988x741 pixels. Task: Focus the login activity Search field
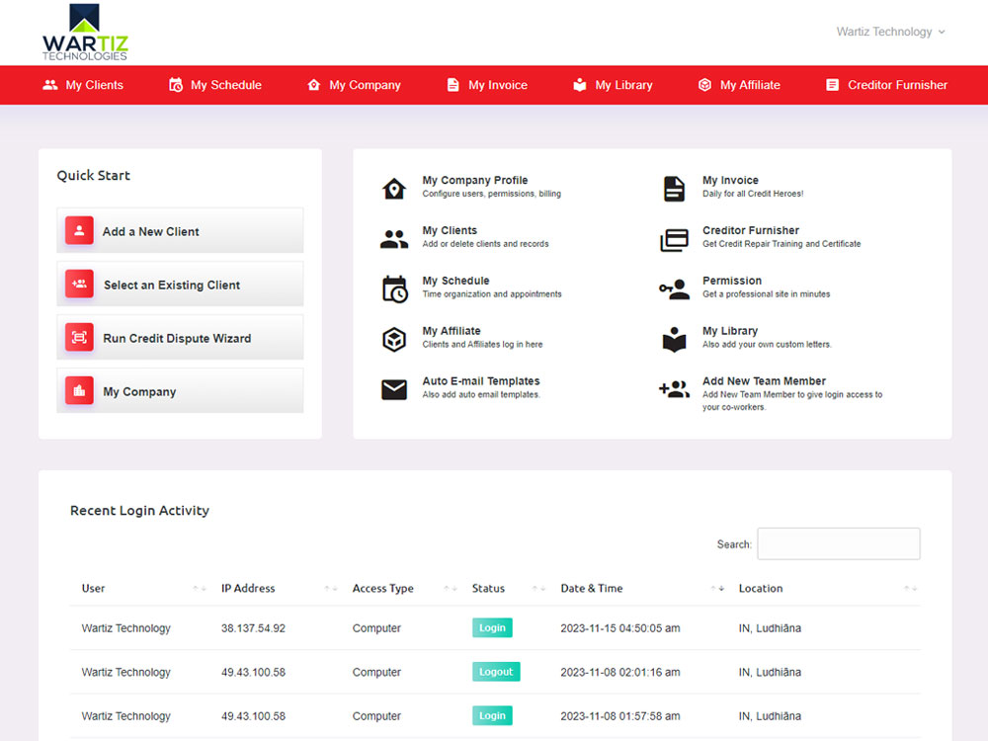(839, 543)
